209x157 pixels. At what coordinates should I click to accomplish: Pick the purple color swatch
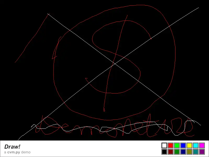[x=202, y=152]
